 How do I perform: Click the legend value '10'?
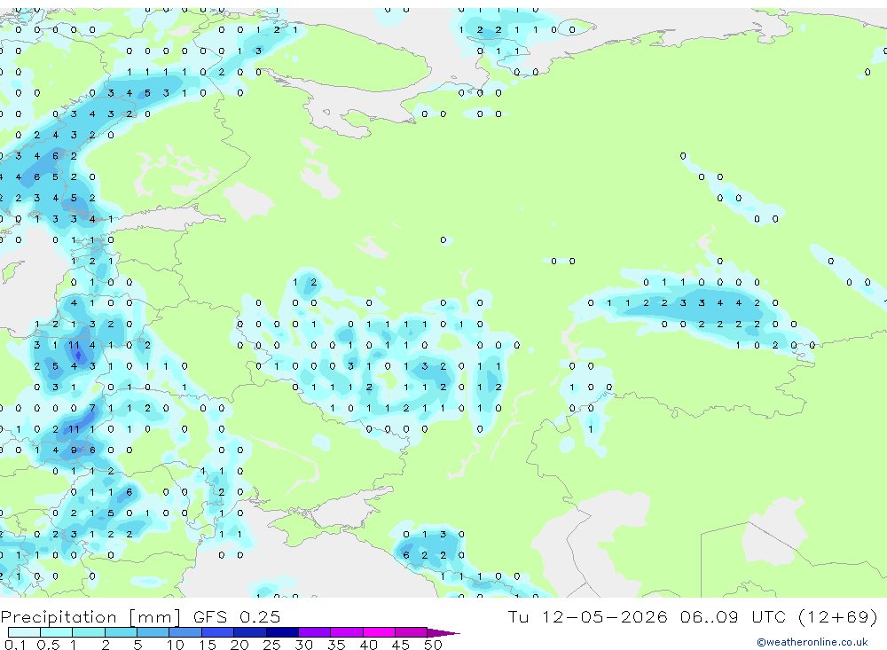[175, 645]
